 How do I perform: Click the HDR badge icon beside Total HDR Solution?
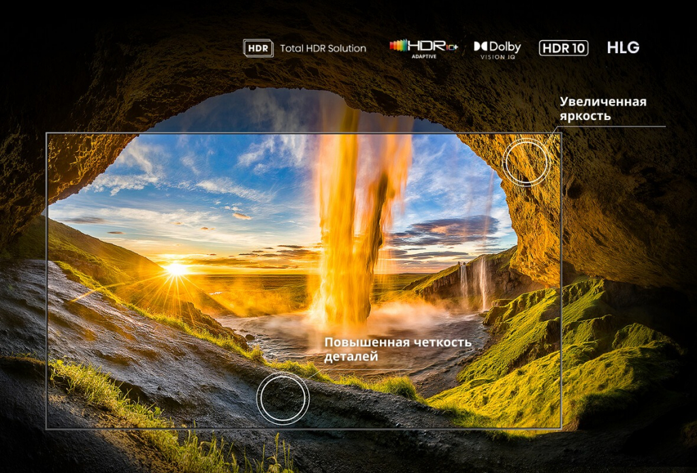(x=258, y=48)
